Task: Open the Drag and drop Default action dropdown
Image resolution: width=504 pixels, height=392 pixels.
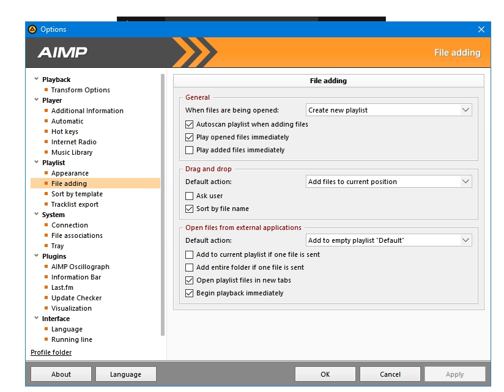Action: pos(388,182)
